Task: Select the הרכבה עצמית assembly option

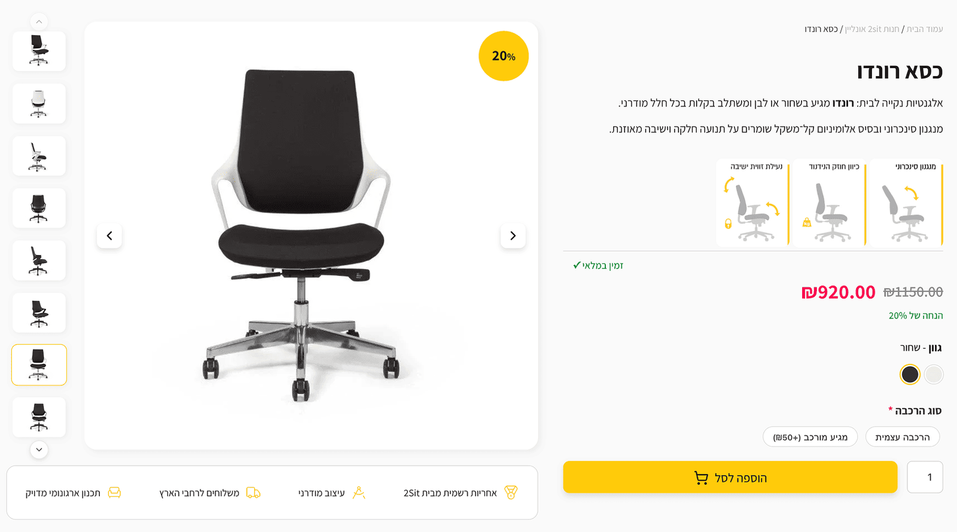Action: click(x=903, y=437)
